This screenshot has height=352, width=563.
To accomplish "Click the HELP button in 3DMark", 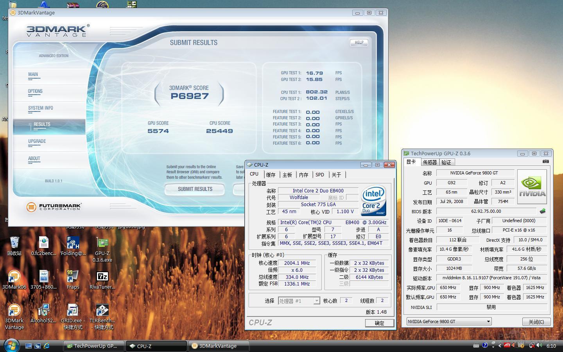I will [359, 42].
